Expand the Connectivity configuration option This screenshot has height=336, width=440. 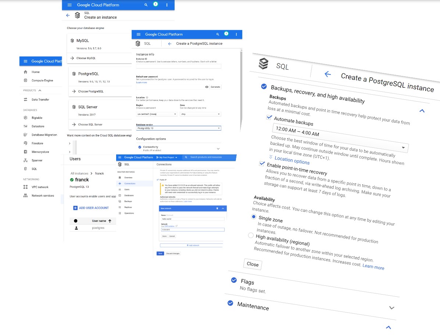tap(218, 149)
